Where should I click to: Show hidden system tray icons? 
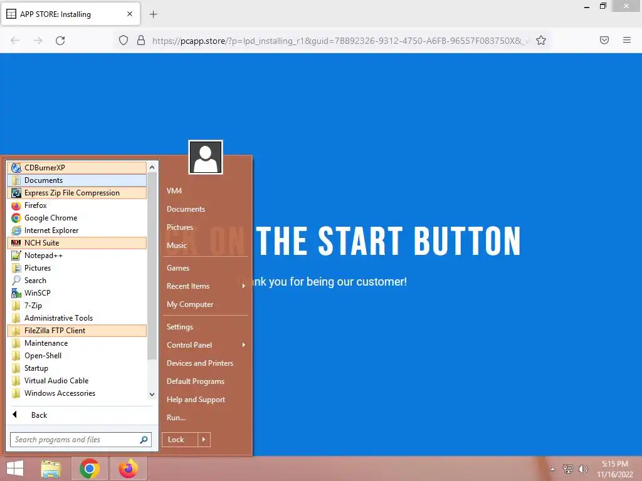(553, 469)
